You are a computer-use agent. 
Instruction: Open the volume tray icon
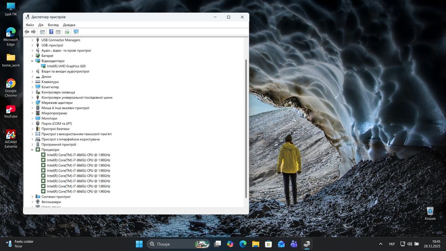point(409,244)
